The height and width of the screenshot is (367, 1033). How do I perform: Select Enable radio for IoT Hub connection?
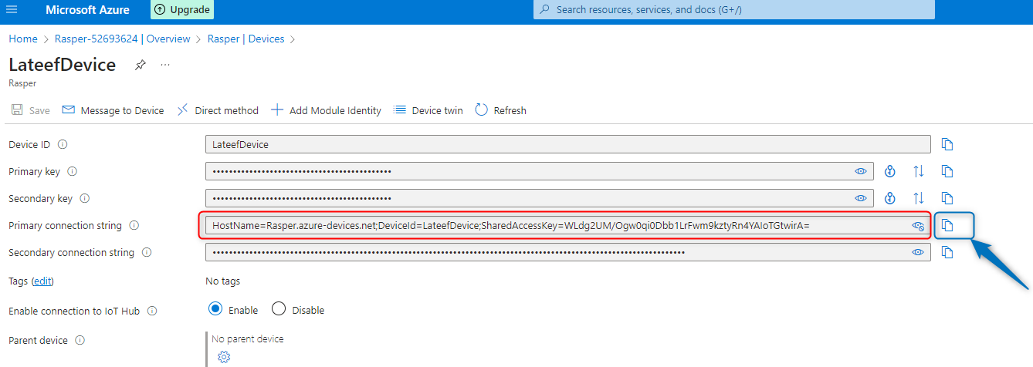(x=215, y=310)
